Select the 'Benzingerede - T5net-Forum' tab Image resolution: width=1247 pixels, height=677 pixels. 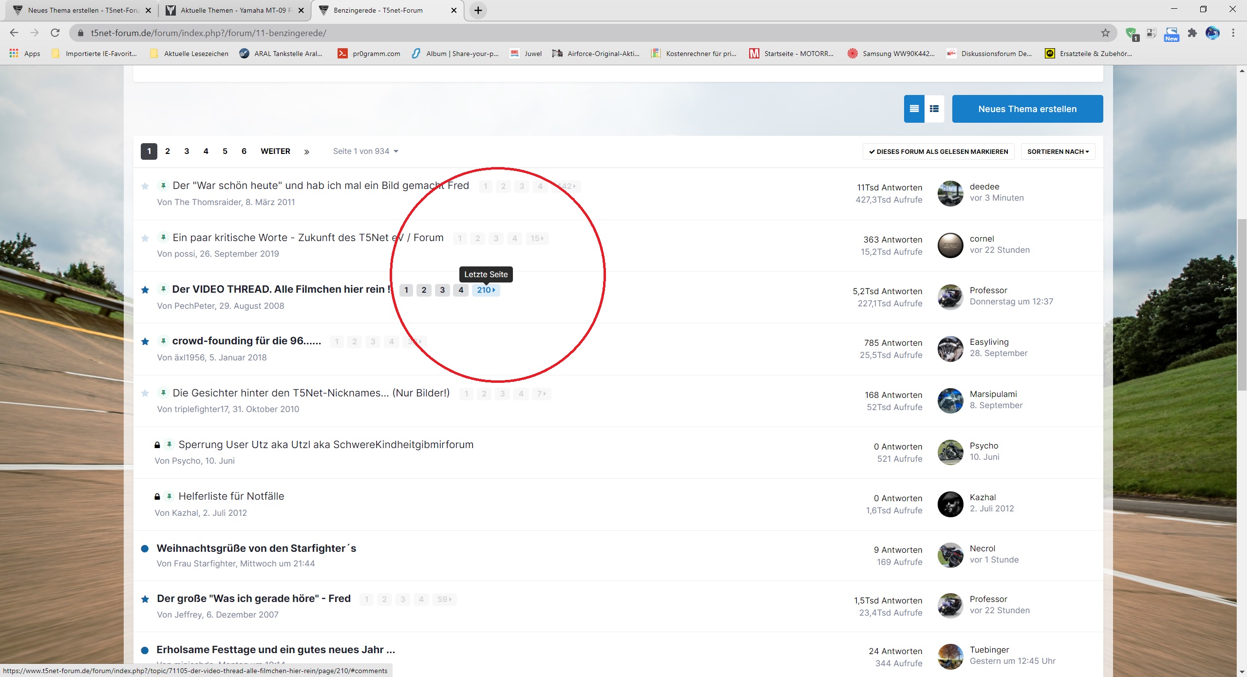pos(387,10)
